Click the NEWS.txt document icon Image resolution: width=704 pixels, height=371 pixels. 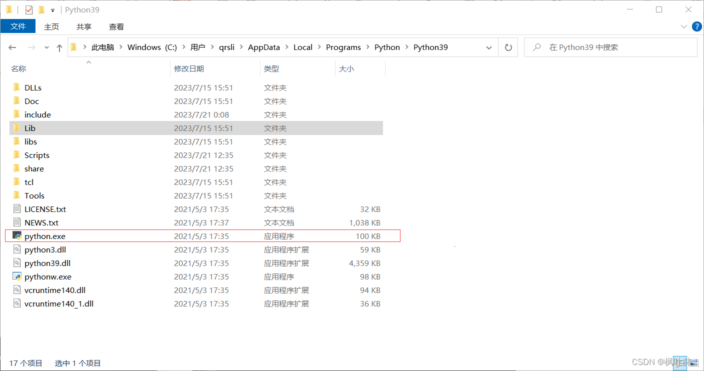tap(16, 222)
